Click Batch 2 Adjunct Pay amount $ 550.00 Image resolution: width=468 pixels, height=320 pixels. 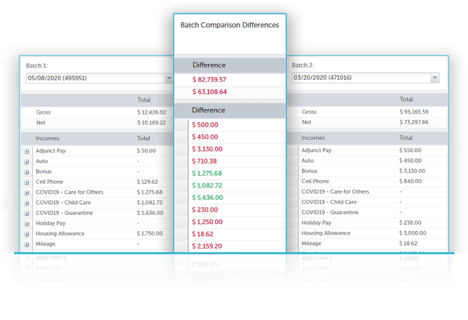(x=410, y=150)
